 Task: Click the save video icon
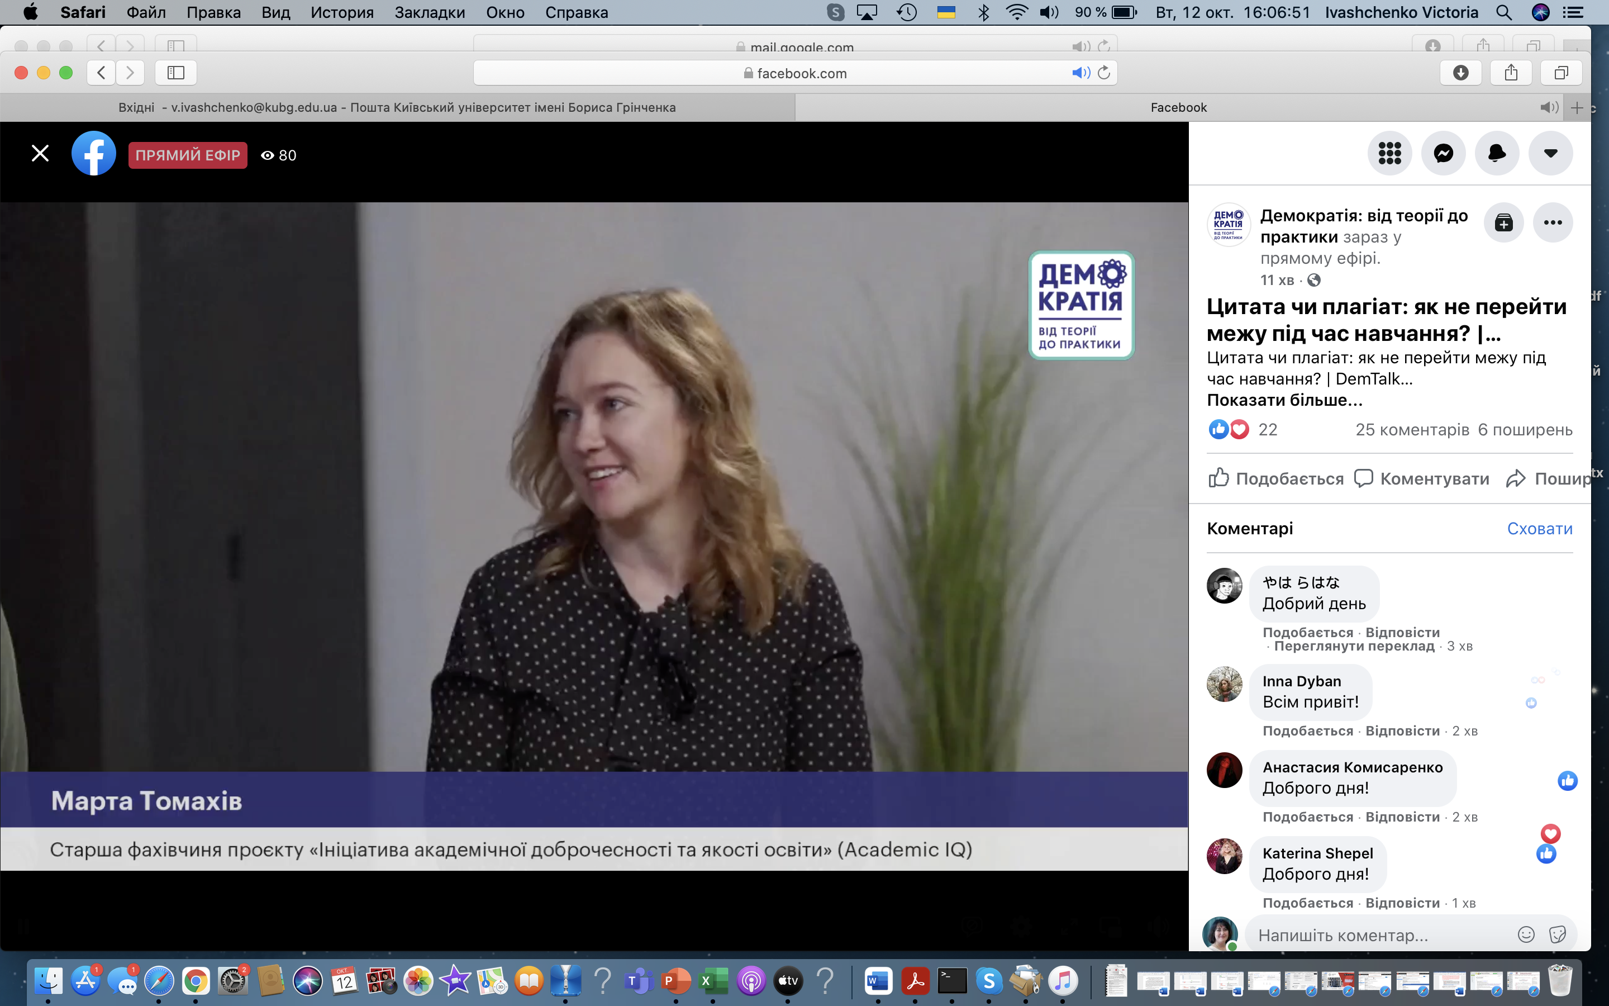pyautogui.click(x=1503, y=223)
